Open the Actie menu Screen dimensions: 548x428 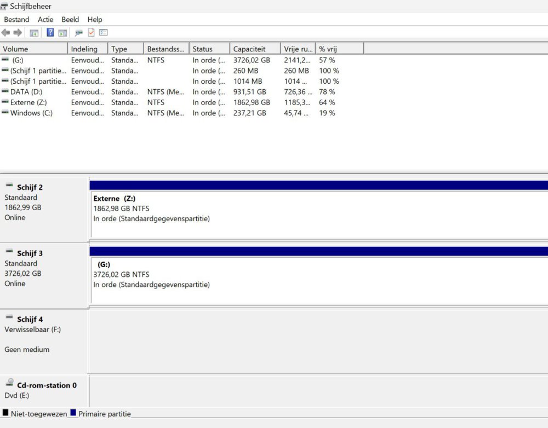tap(45, 20)
